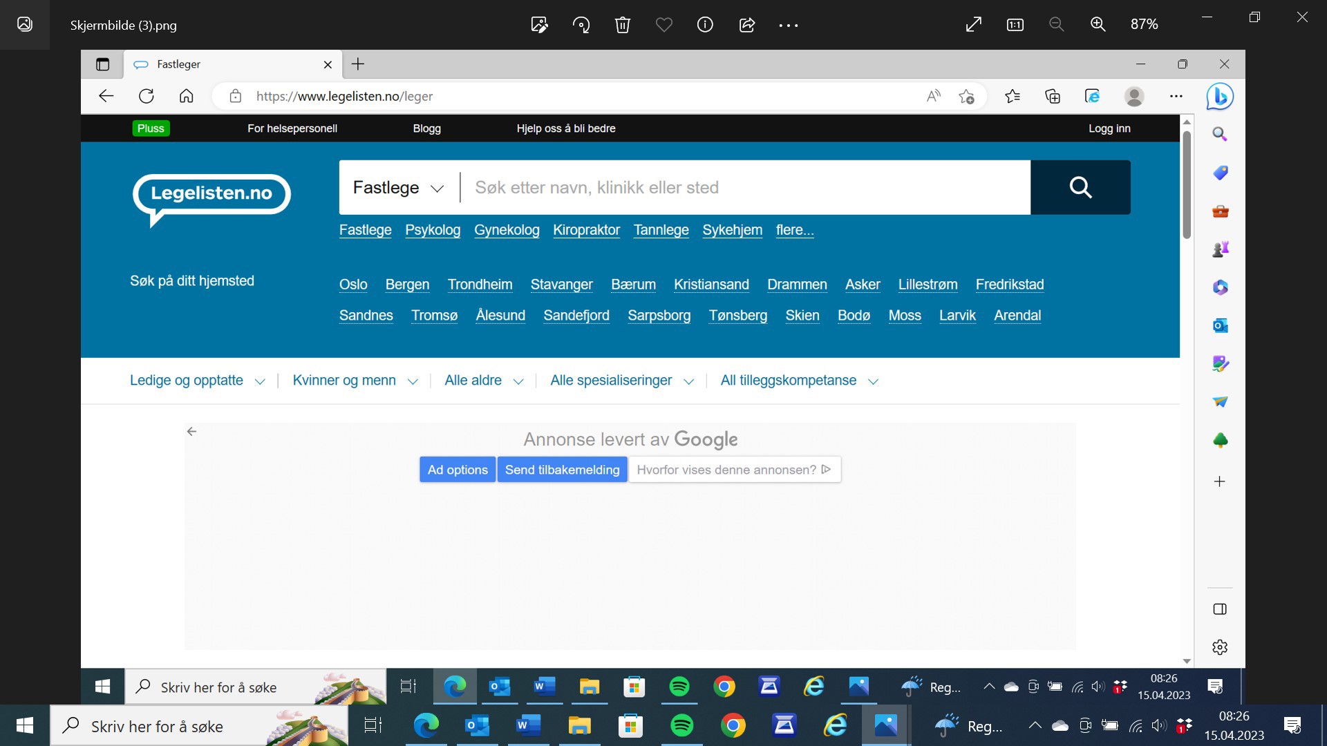Open Spotify from the Windows taskbar

(681, 725)
